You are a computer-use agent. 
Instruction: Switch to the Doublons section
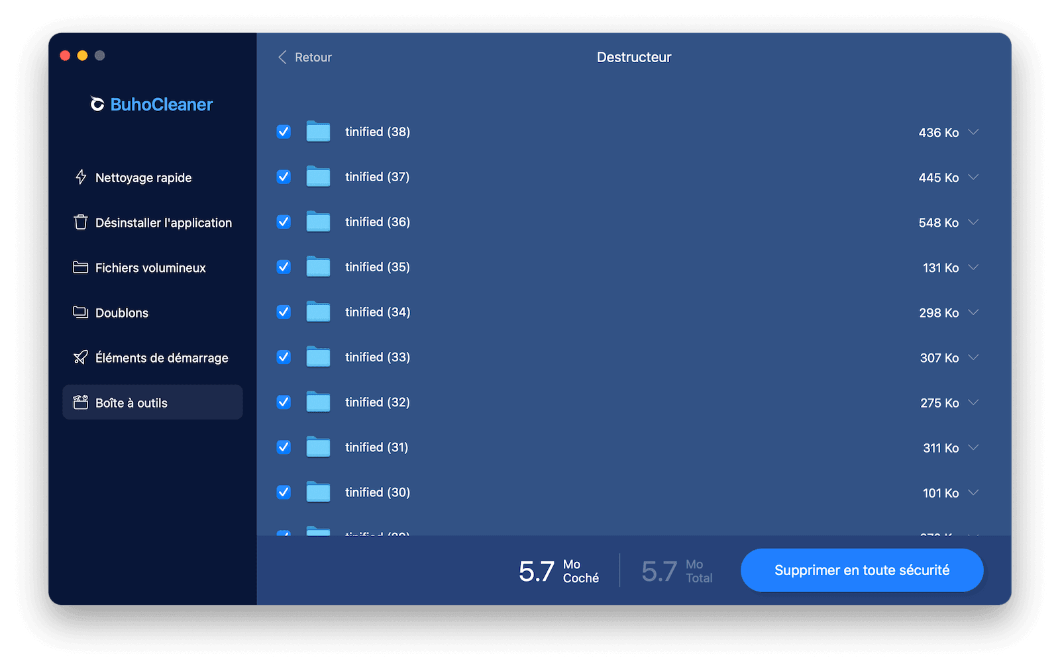coord(123,312)
